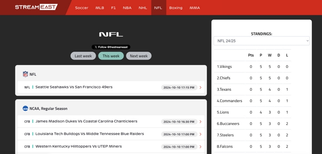The image size is (322, 154).
Task: Go to the F1 section
Action: [x=114, y=8]
